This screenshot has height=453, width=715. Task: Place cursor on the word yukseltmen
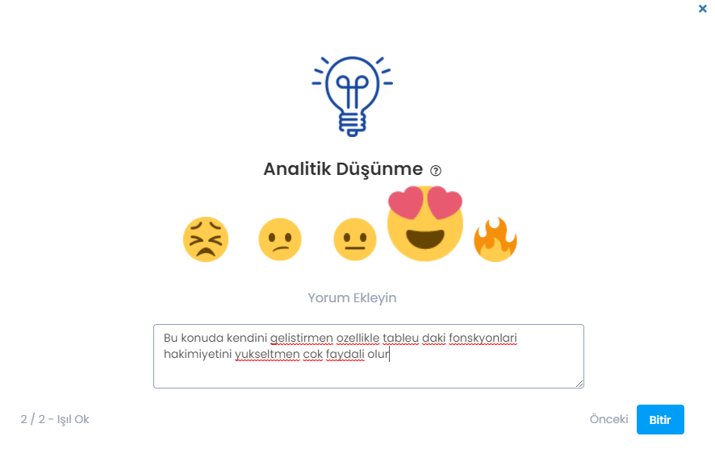(267, 354)
